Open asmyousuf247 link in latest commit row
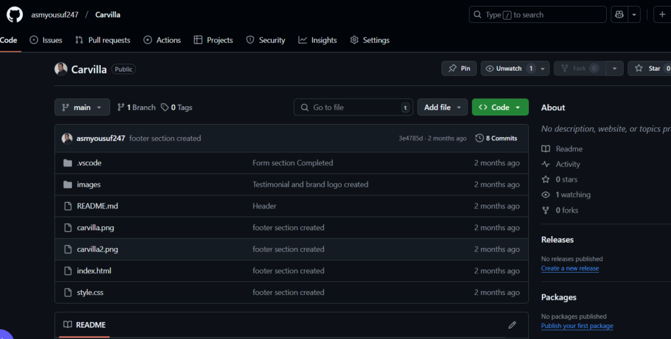This screenshot has width=671, height=339. tap(100, 138)
